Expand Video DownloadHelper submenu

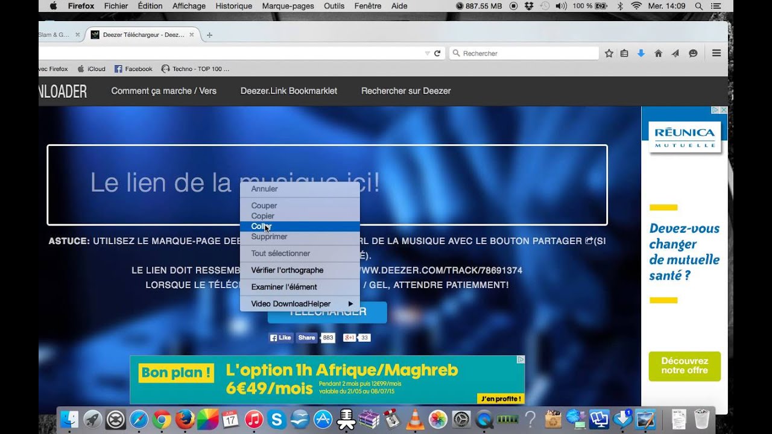300,304
